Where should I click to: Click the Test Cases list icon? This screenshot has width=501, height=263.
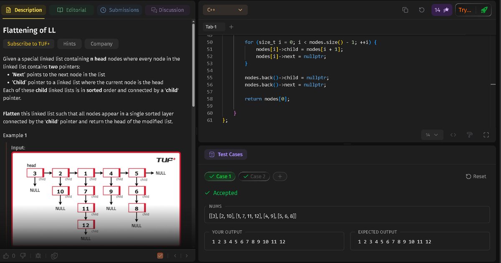(x=212, y=154)
